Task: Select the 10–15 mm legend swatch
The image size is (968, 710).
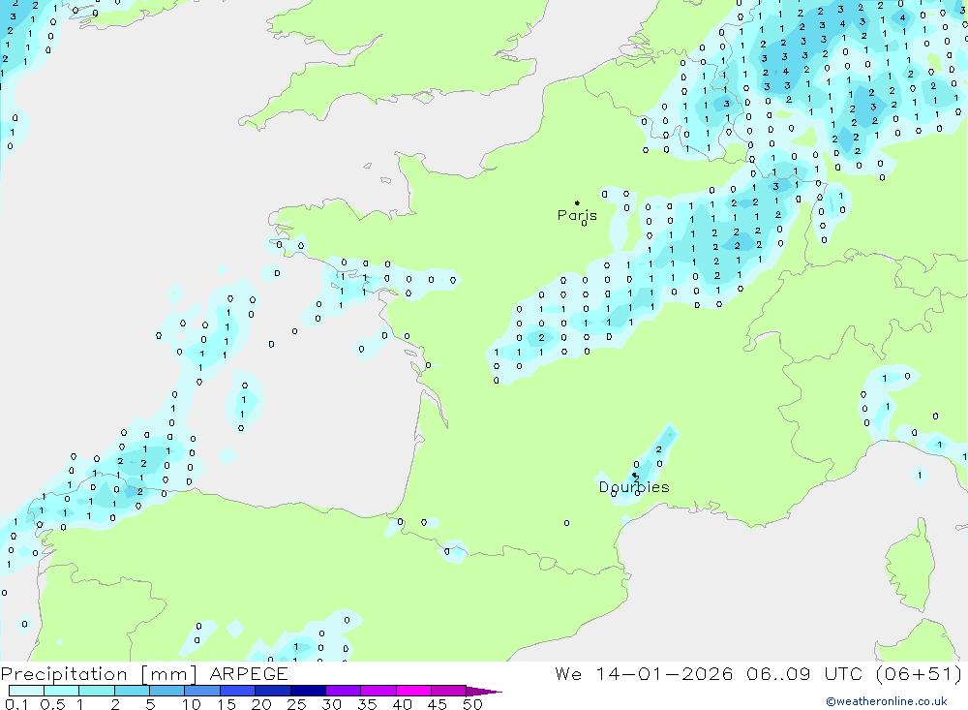Action: click(202, 691)
